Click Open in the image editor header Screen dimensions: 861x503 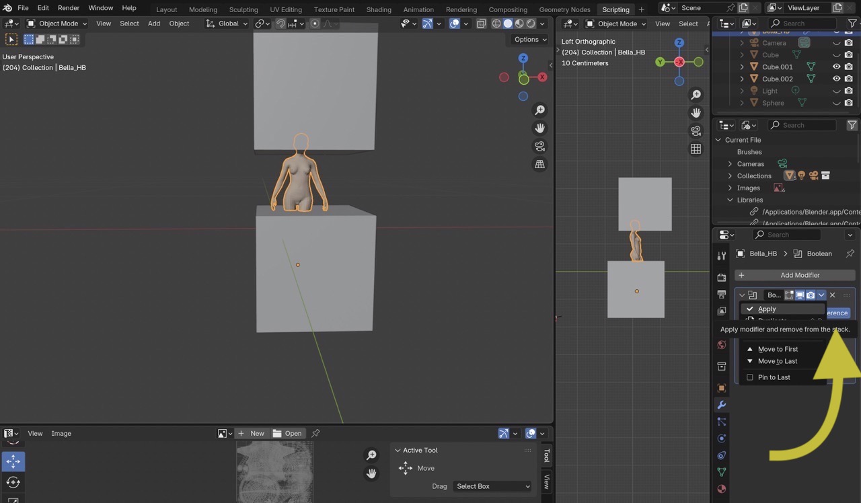(x=287, y=433)
